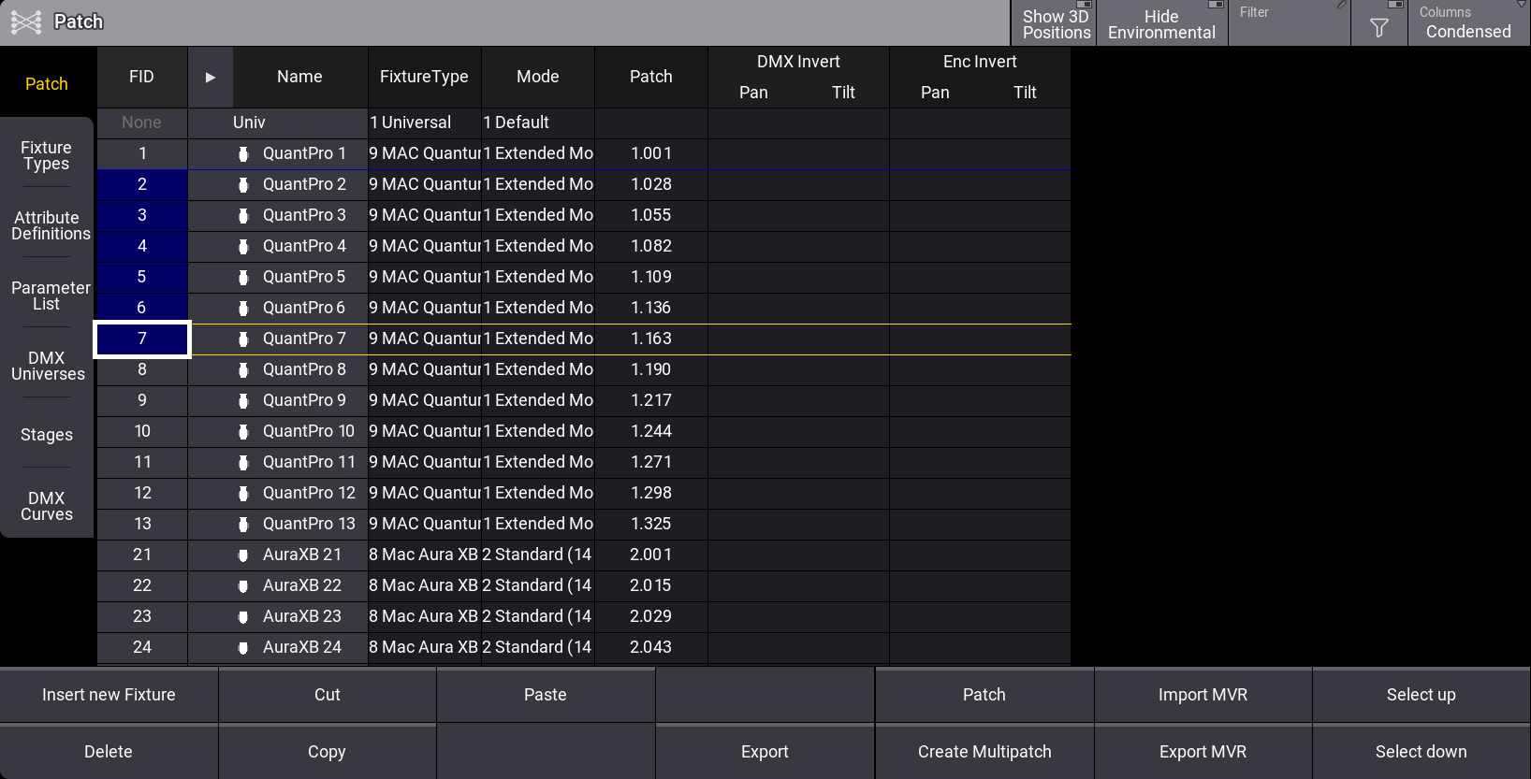Open the Columns Condensed dropdown
1531x779 pixels.
(1467, 23)
